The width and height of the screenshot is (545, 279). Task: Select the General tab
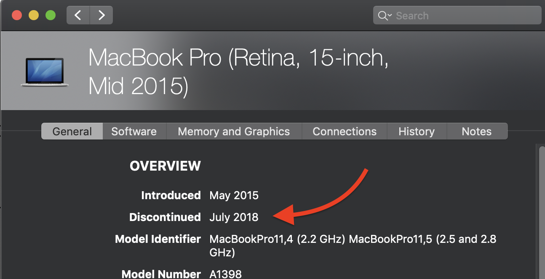[72, 132]
